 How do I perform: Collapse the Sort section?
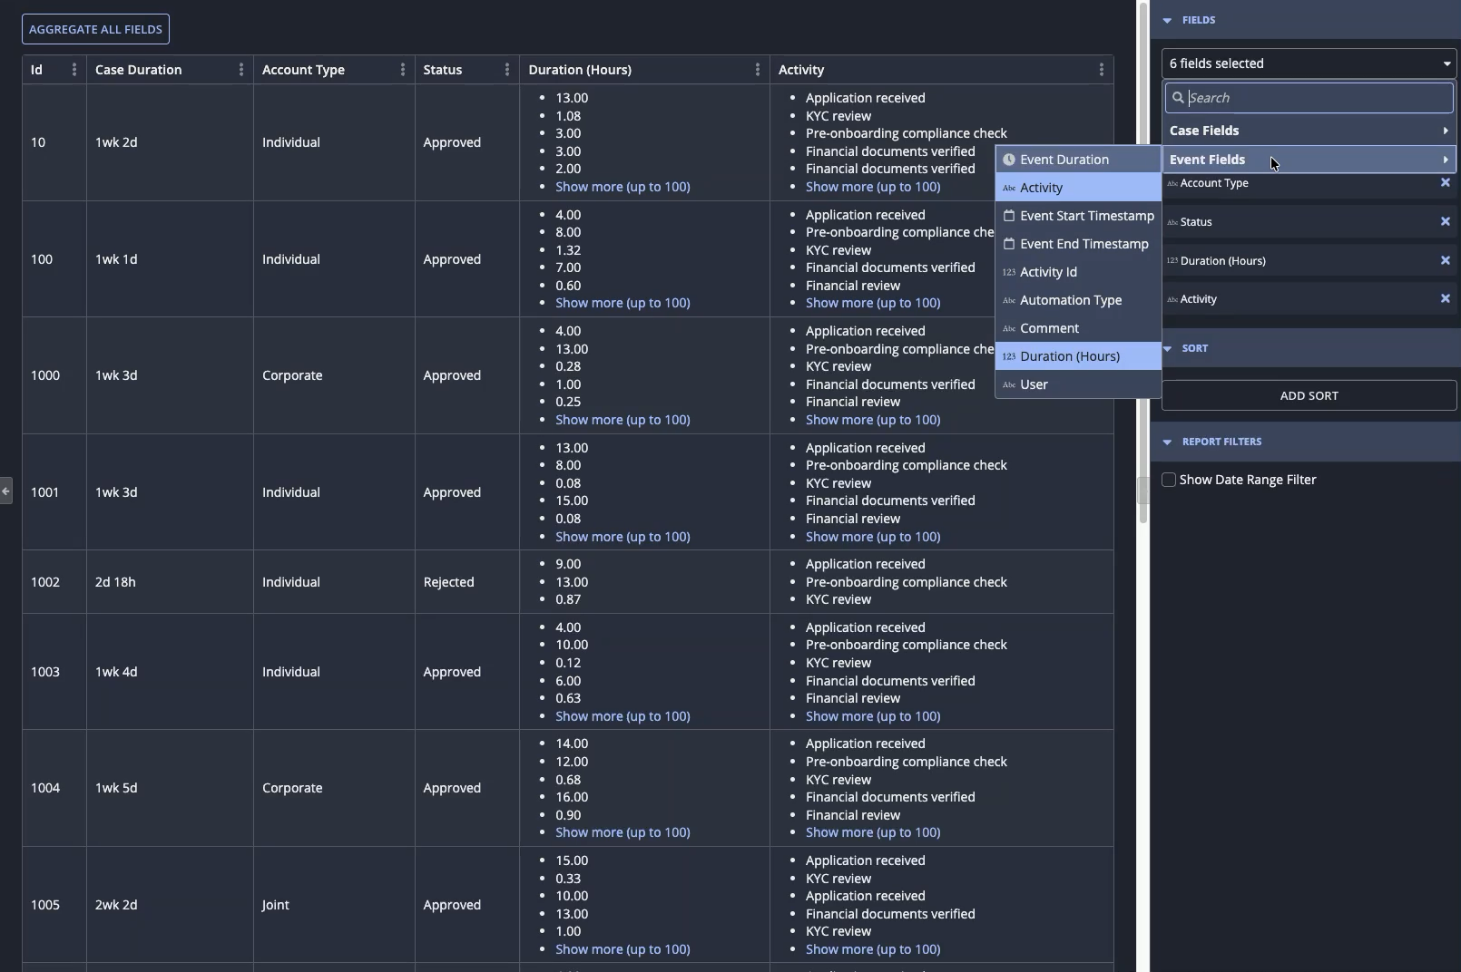pyautogui.click(x=1167, y=348)
